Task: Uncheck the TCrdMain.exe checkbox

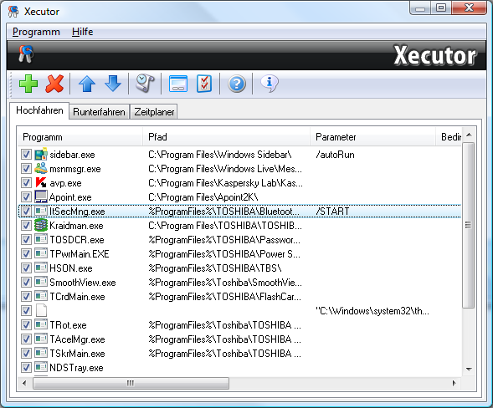Action: tap(26, 297)
